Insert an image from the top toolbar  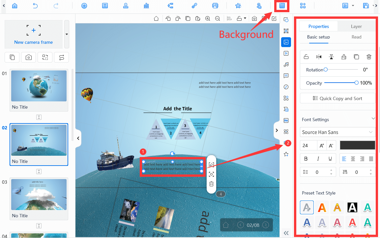pos(215,6)
